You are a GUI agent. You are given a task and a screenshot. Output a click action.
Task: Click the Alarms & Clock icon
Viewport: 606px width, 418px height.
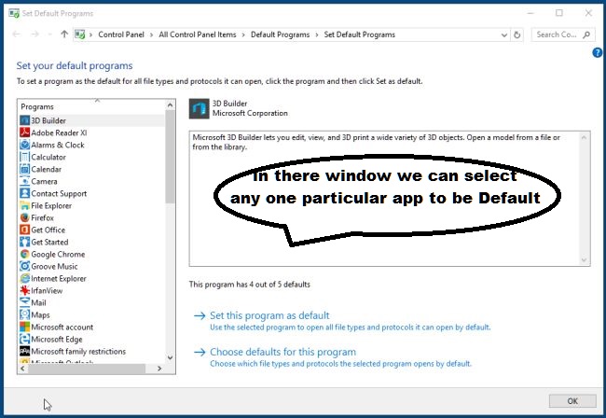coord(25,145)
